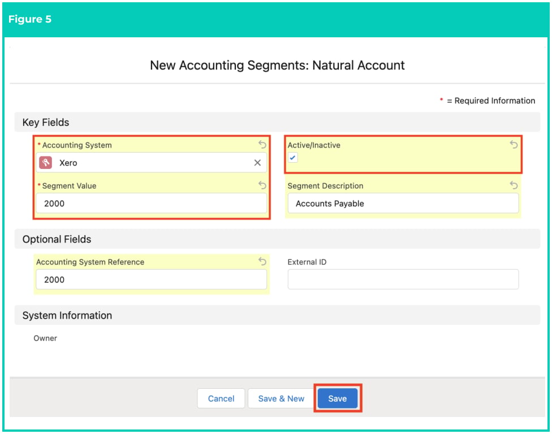Click the Required Information note
Screen dimensions: 552x434
point(487,101)
